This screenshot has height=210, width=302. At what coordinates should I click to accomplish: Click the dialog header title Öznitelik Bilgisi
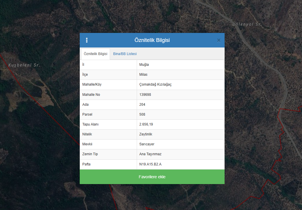pos(152,40)
